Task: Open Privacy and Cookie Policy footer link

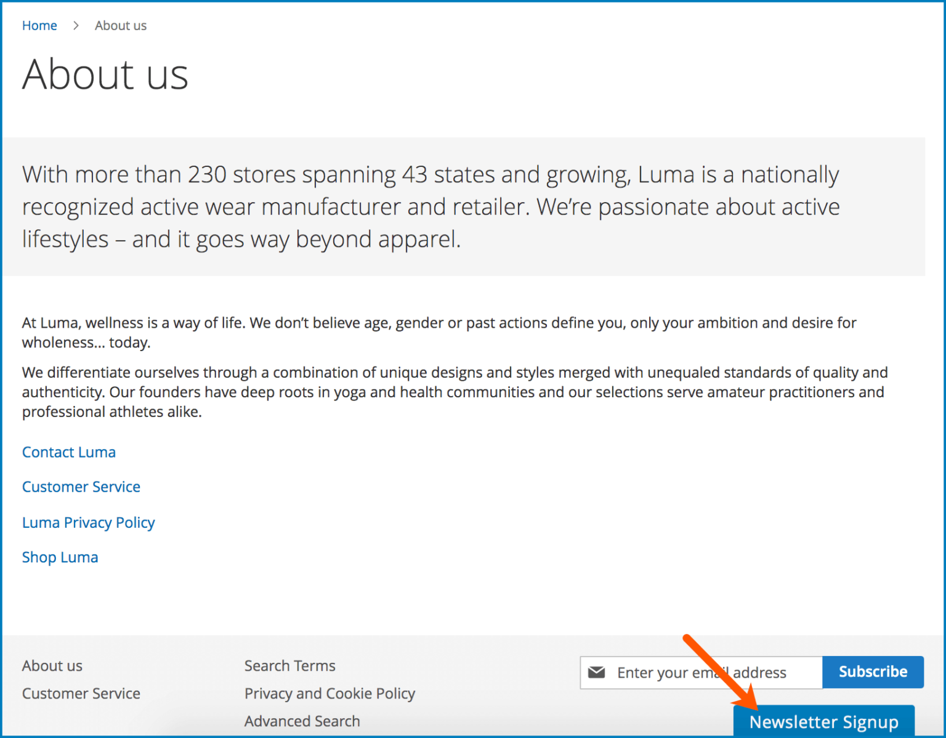Action: pos(329,694)
